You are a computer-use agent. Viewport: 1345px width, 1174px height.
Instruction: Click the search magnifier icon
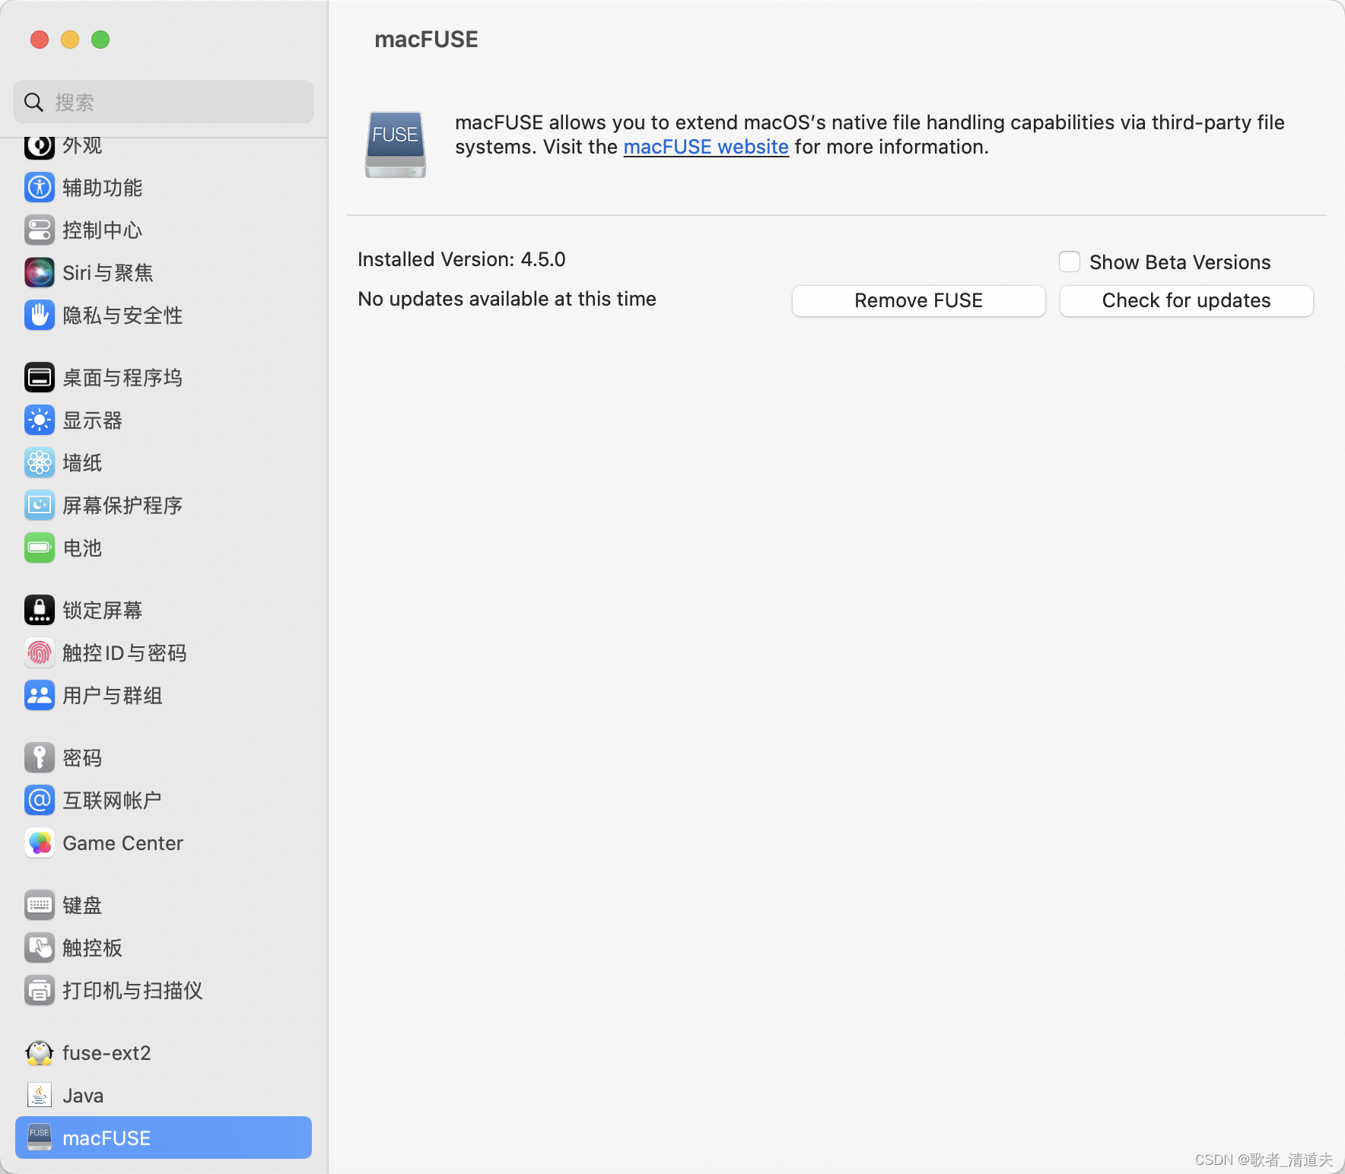pyautogui.click(x=33, y=102)
